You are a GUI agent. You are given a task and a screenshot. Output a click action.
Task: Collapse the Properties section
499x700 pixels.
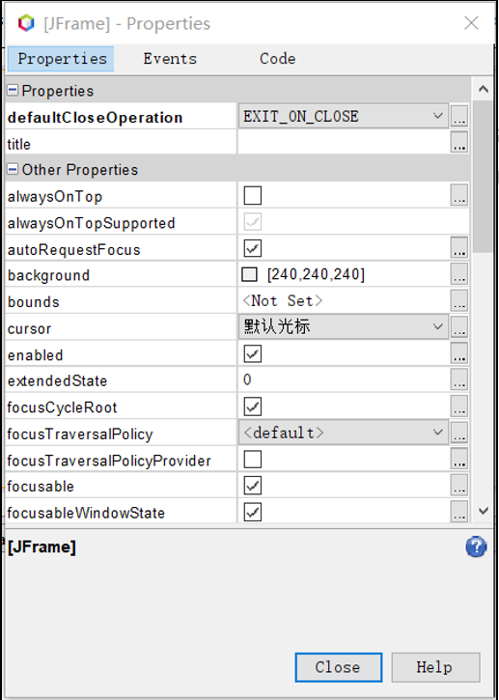tap(13, 91)
